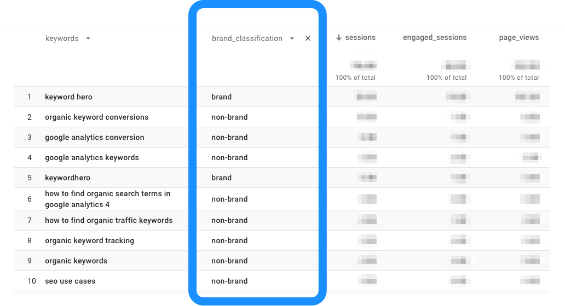This screenshot has width=565, height=306.
Task: Select 'organic keyword tracking' row
Action: pos(282,240)
